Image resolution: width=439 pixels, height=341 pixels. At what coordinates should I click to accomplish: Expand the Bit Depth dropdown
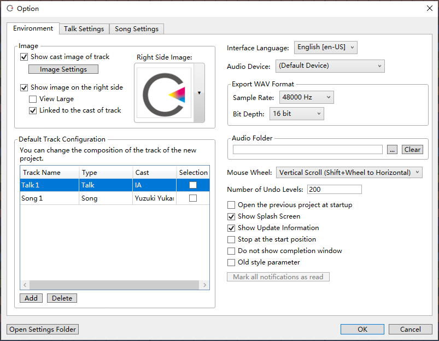[x=296, y=114]
